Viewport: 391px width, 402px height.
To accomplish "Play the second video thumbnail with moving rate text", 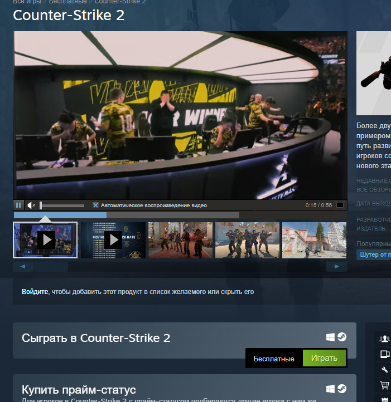I will [x=113, y=240].
